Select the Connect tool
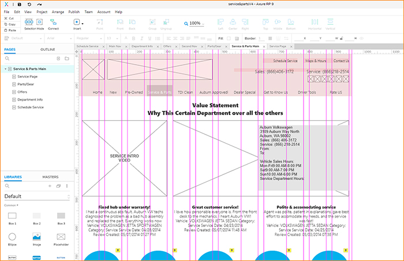Screen dimensions: 404x261 pos(53,22)
